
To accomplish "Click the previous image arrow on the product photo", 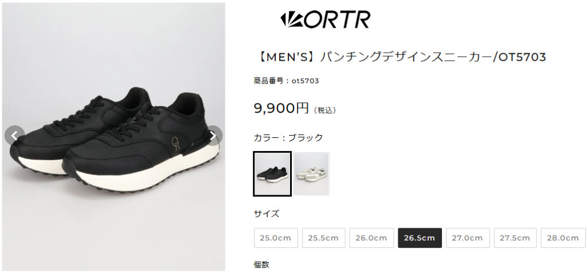I will click(14, 136).
